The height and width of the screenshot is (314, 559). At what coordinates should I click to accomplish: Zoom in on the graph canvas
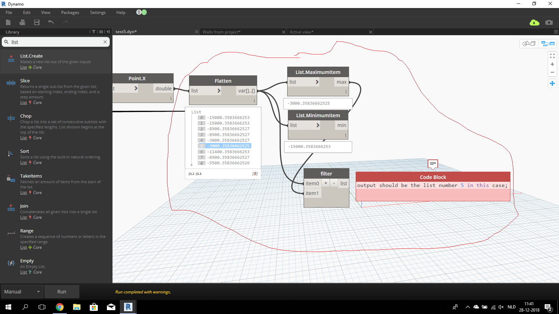click(552, 64)
